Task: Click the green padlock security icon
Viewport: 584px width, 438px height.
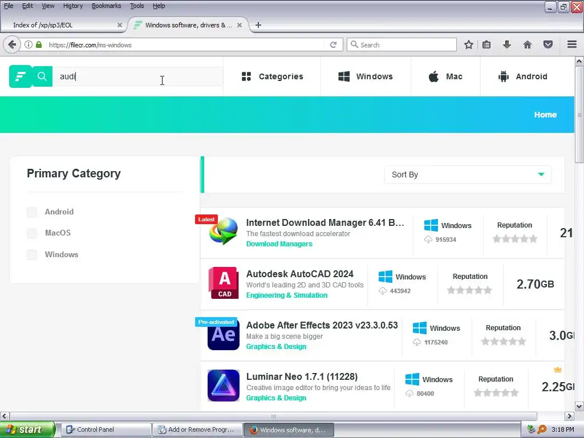Action: pyautogui.click(x=39, y=44)
